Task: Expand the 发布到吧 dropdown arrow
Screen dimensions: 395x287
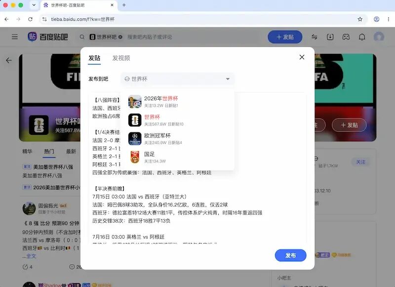Action: pyautogui.click(x=228, y=79)
